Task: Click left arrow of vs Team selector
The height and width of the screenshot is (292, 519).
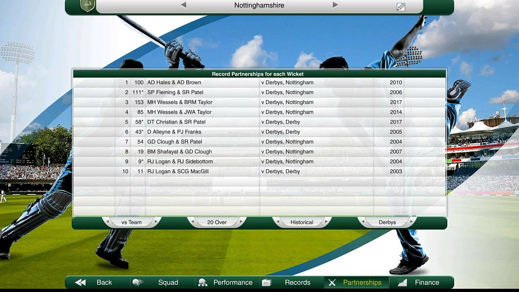Action: click(x=107, y=221)
